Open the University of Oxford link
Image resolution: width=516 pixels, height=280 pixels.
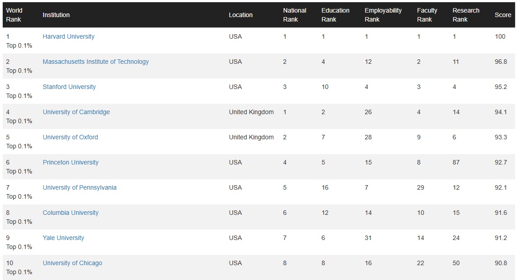[71, 137]
